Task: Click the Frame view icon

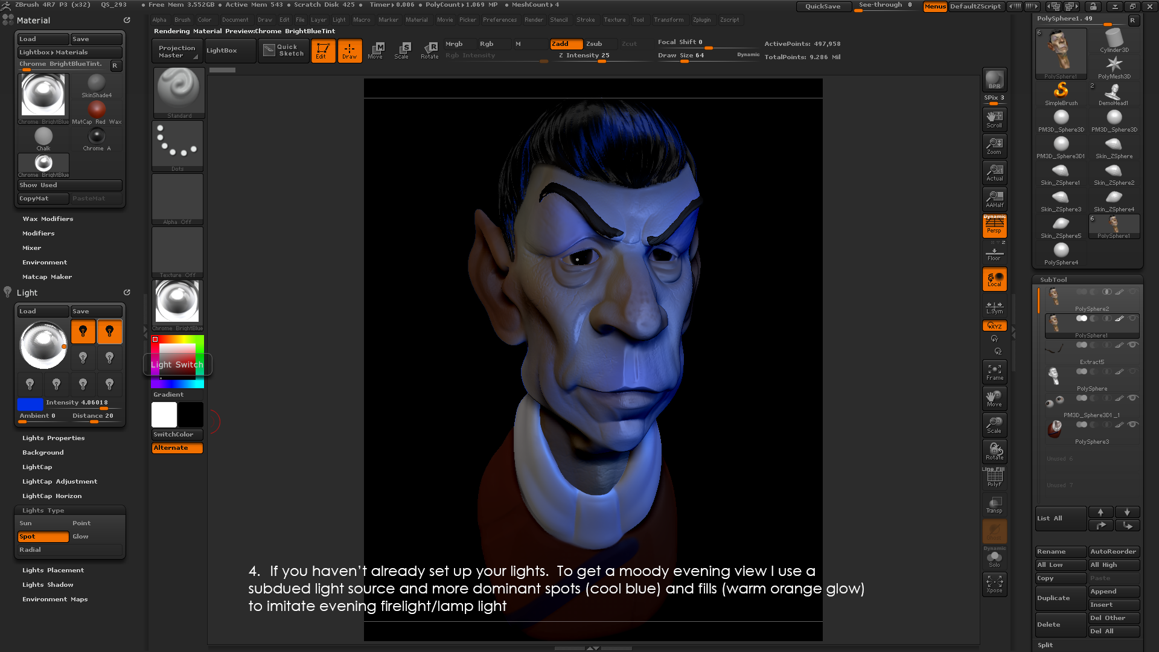Action: pos(994,372)
